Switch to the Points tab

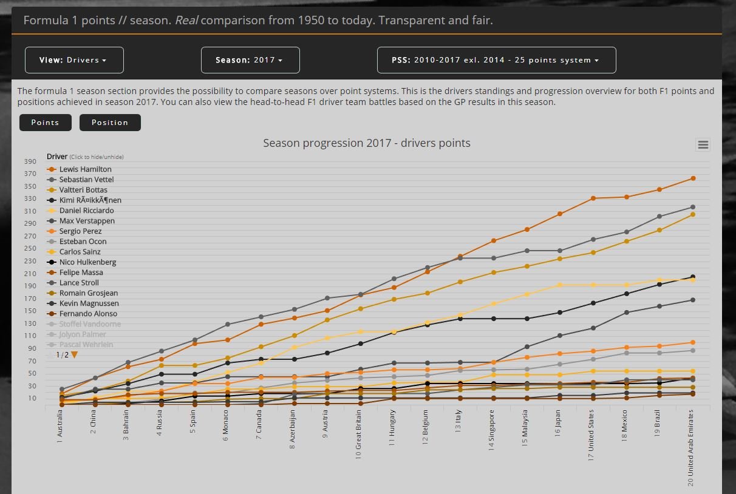[x=46, y=123]
